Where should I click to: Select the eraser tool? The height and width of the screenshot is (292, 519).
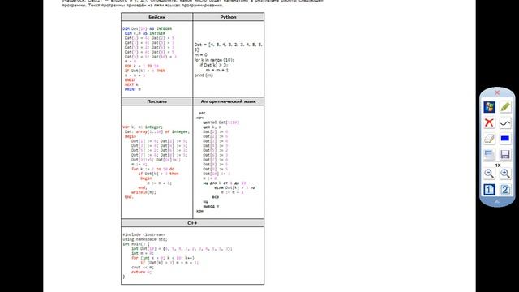tap(489, 139)
